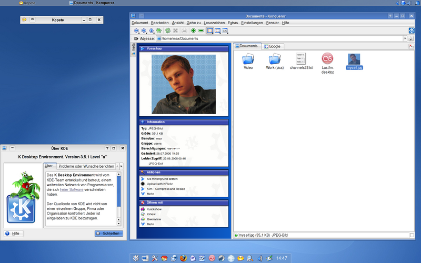Go to the home folder in Konqueror
The height and width of the screenshot is (263, 421).
click(159, 31)
